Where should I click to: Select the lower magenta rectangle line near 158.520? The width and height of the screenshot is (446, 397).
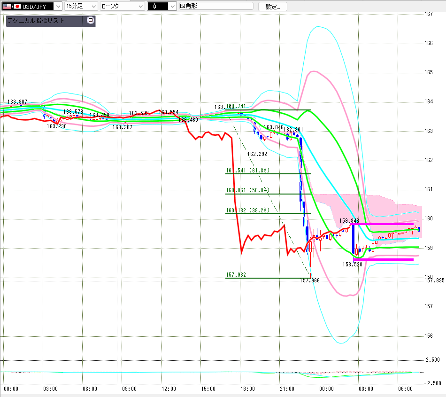[383, 259]
